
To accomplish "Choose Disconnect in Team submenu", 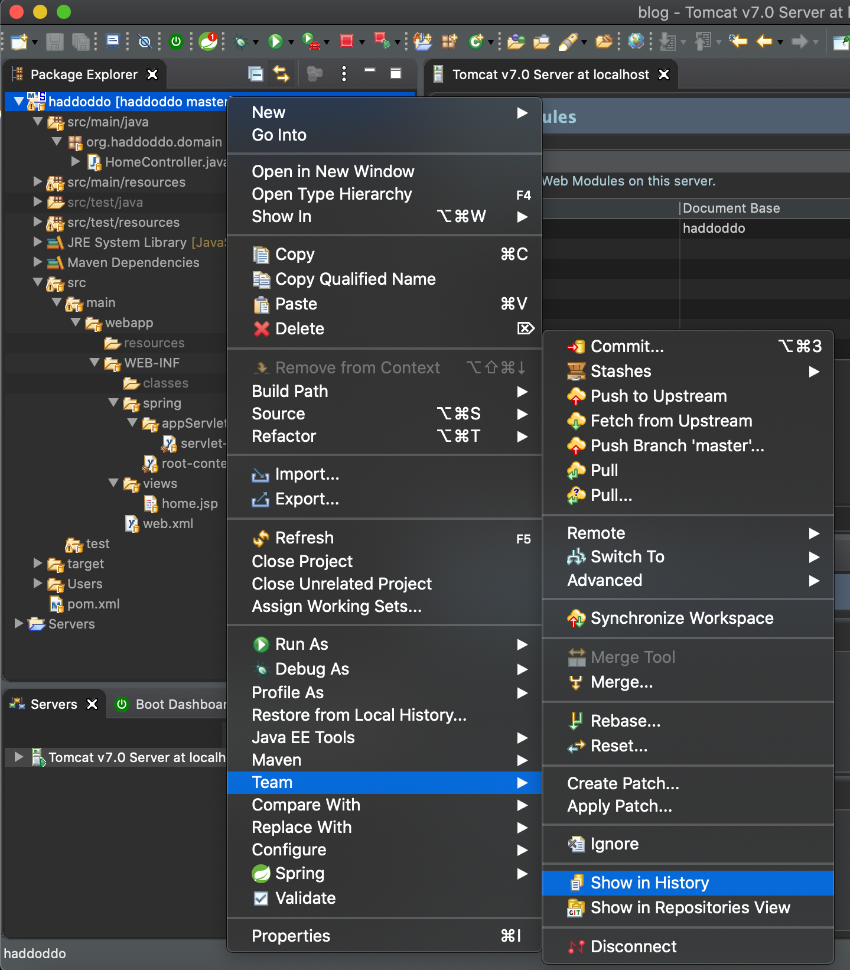I will click(x=688, y=946).
